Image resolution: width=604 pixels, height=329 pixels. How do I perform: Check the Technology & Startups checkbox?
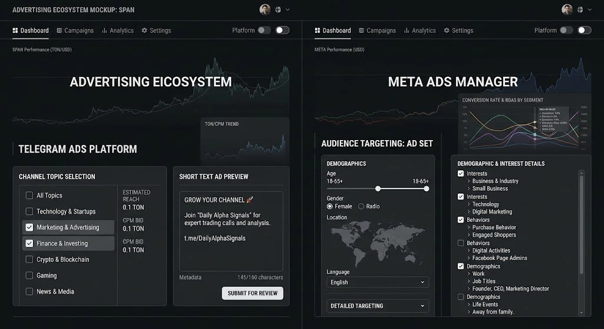[29, 211]
